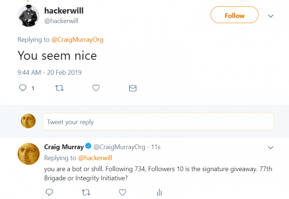This screenshot has width=289, height=199.
Task: Retweet Craig Murray's bot or shill tweet
Action: pos(86,192)
